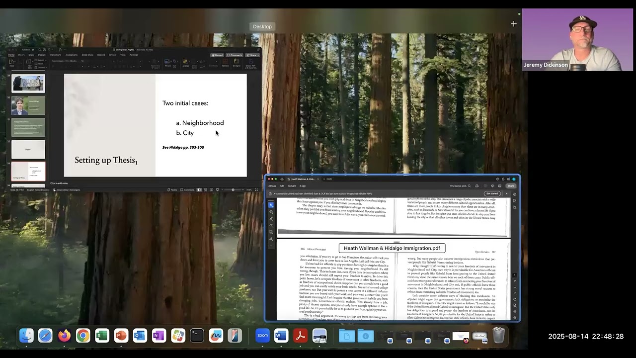Add a new desktop space
The width and height of the screenshot is (636, 358).
tap(514, 23)
